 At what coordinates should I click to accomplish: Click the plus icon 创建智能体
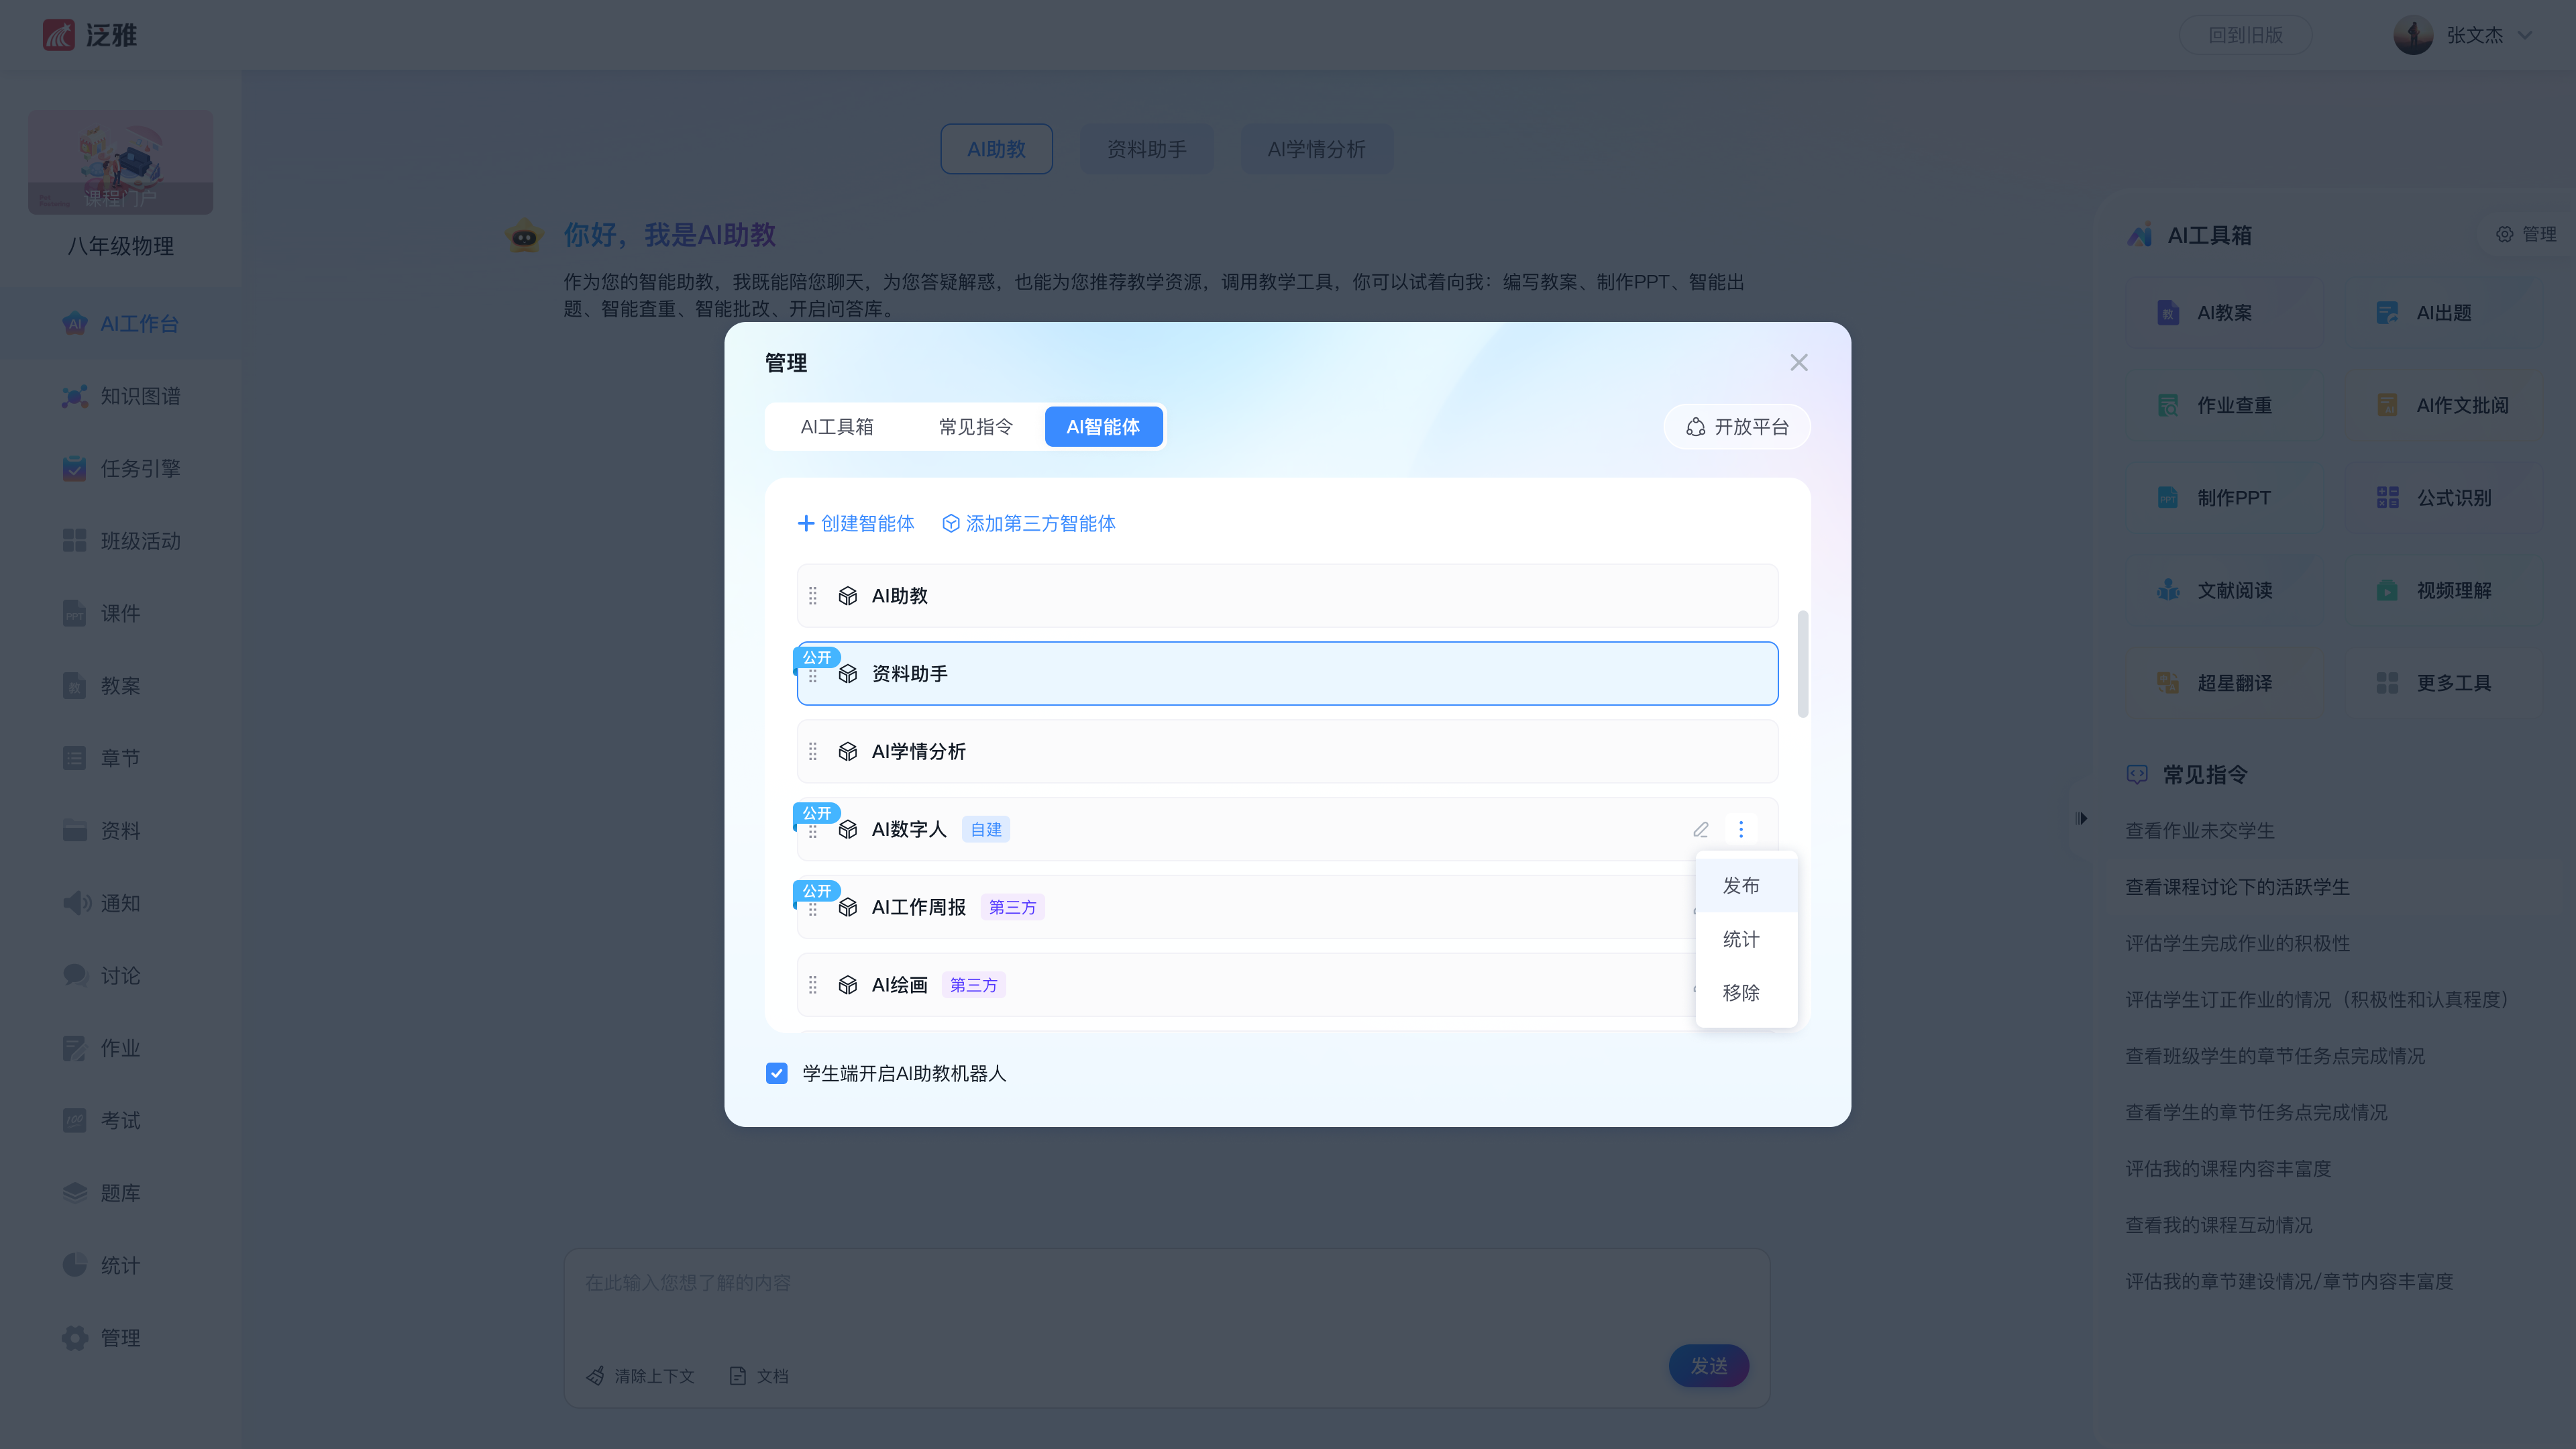(806, 523)
